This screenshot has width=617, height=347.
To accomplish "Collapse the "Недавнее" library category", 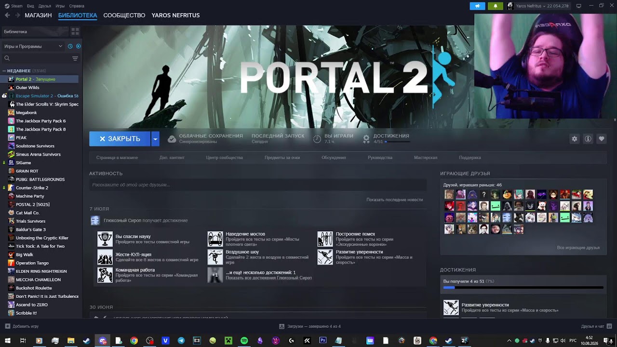I will (x=4, y=71).
